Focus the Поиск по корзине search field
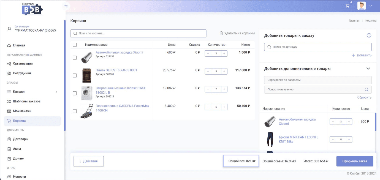 coord(138,33)
